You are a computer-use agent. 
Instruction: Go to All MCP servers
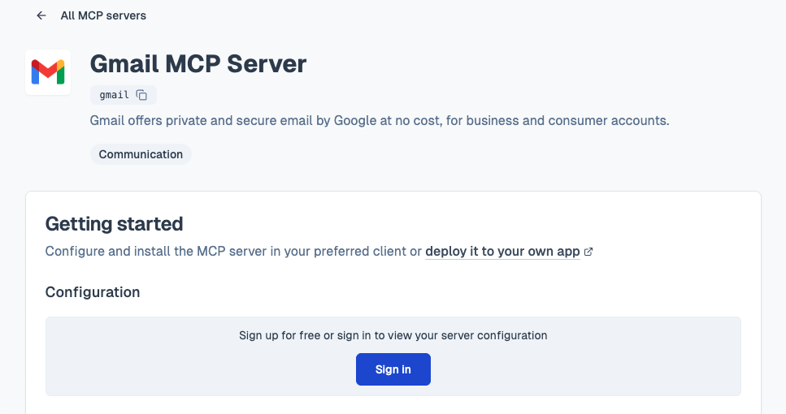103,15
